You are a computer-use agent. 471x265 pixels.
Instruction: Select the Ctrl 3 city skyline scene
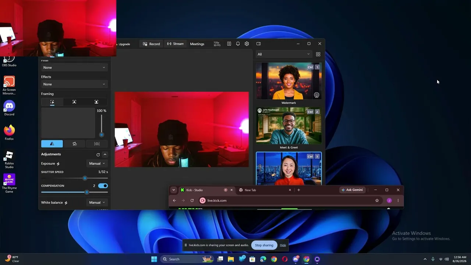[289, 169]
